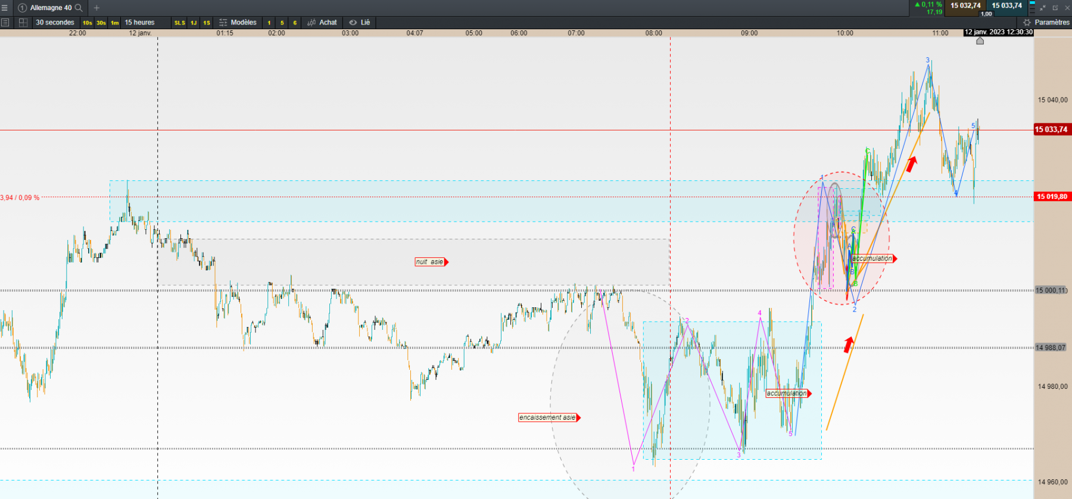Click the 3,94 / 0,09 % distance label
The height and width of the screenshot is (499, 1072).
tap(20, 198)
